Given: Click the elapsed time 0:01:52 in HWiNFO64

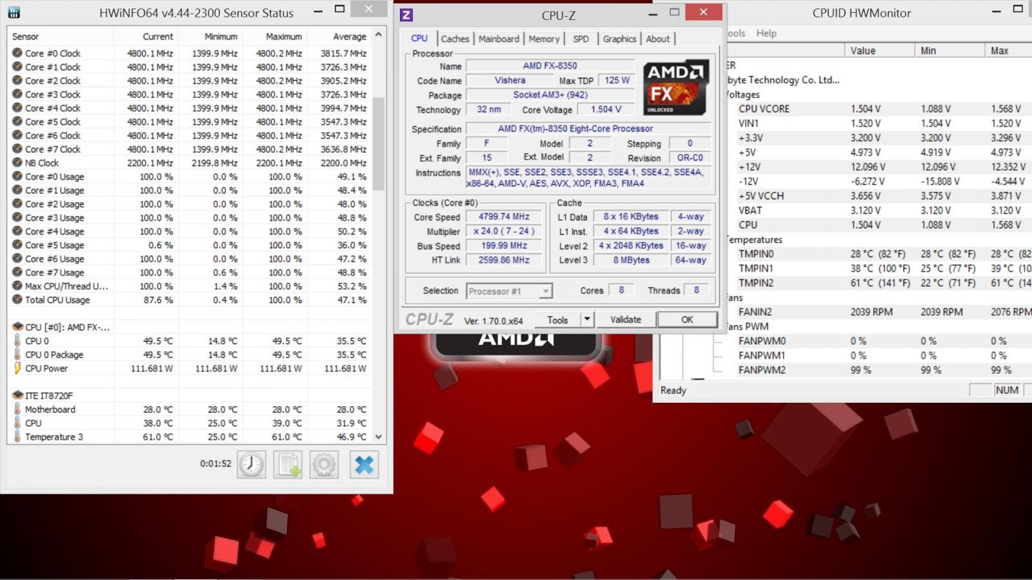Looking at the screenshot, I should [215, 463].
